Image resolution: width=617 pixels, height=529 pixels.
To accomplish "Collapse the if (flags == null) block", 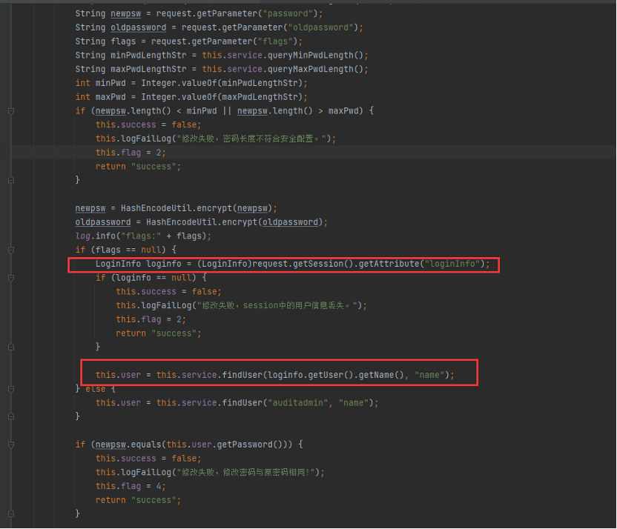I will pos(11,250).
